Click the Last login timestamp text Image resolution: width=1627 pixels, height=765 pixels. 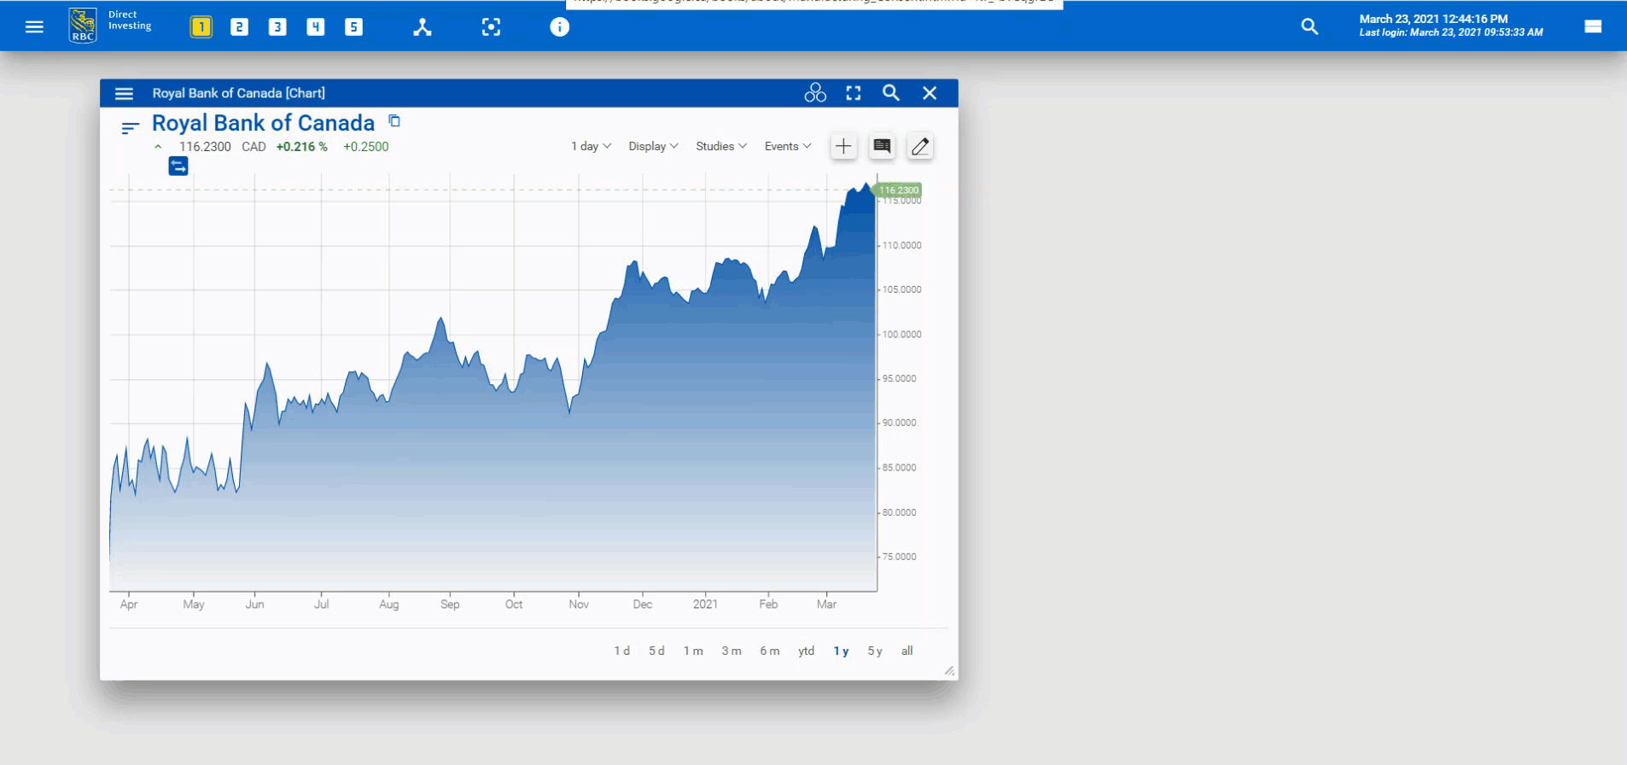pyautogui.click(x=1451, y=32)
